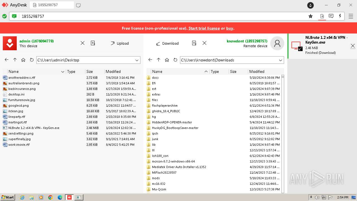Select the MiFlash20220507 remote folder
Image resolution: width=357 pixels, height=201 pixels.
[x=214, y=173]
